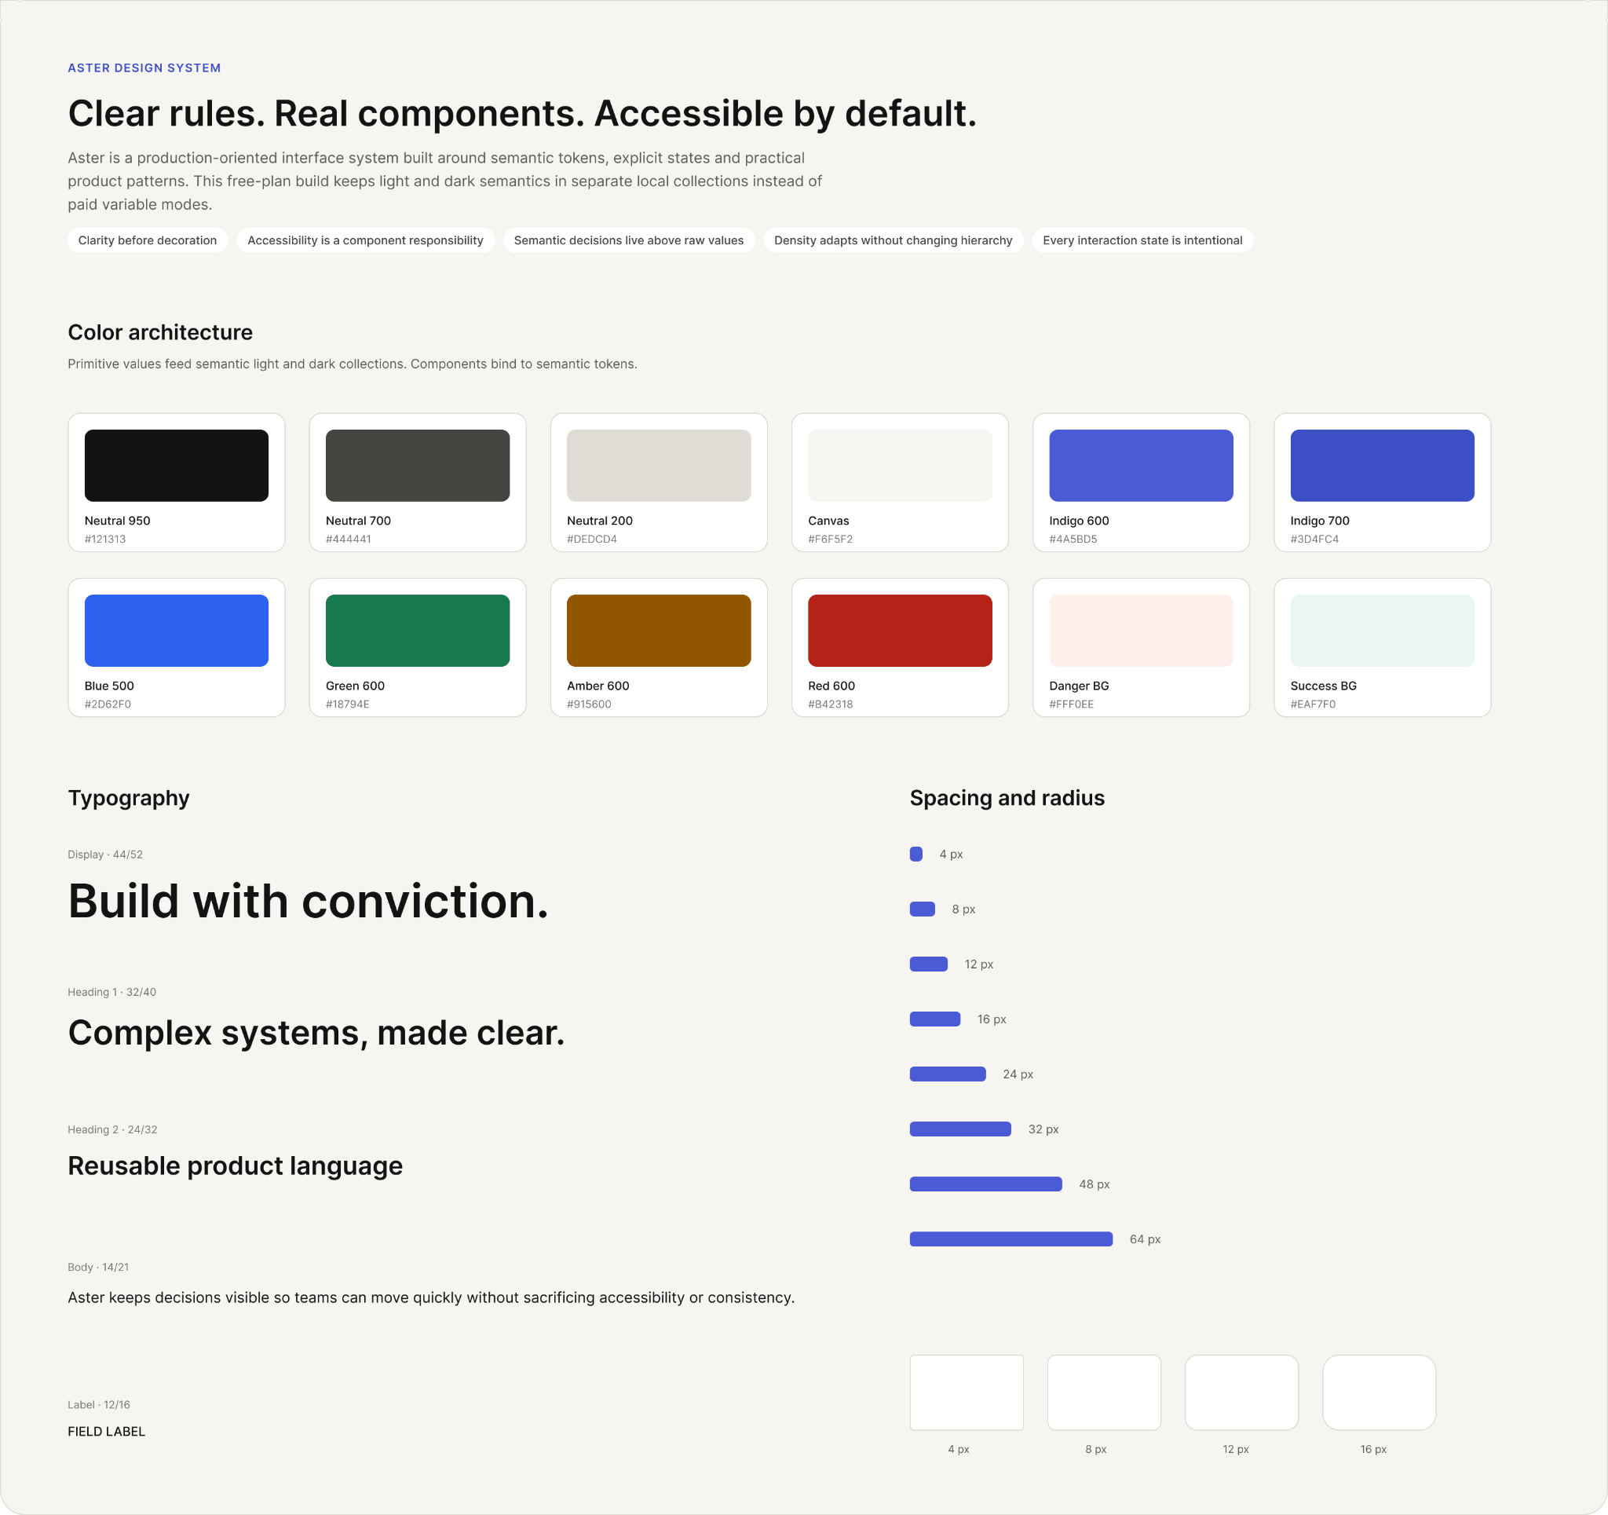
Task: Click the Indigo 600 swatch
Action: coord(1141,466)
